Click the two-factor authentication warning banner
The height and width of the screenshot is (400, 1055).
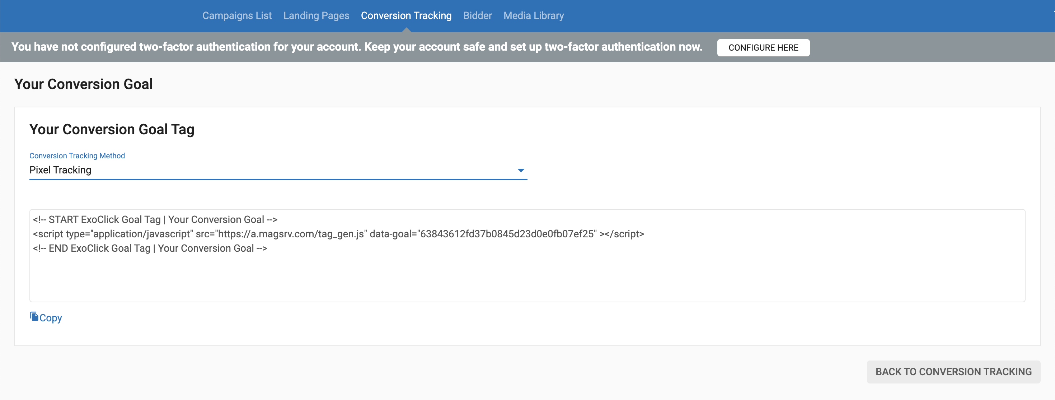click(x=356, y=47)
